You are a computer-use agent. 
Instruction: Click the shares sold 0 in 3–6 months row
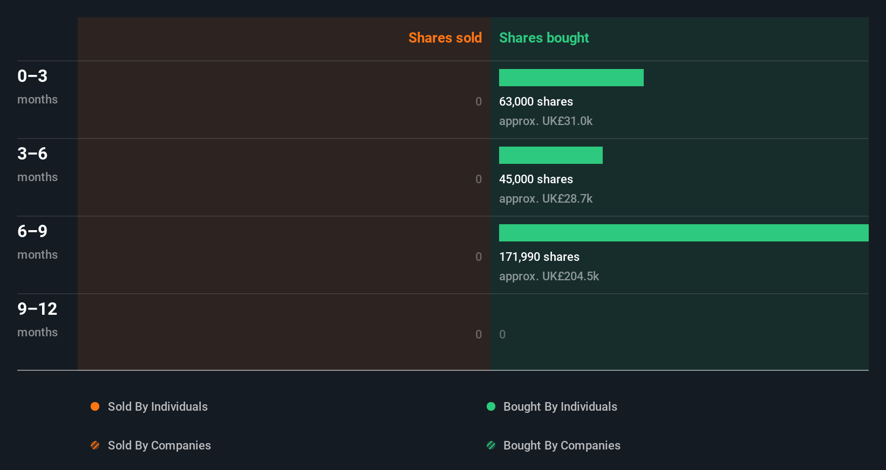click(479, 179)
